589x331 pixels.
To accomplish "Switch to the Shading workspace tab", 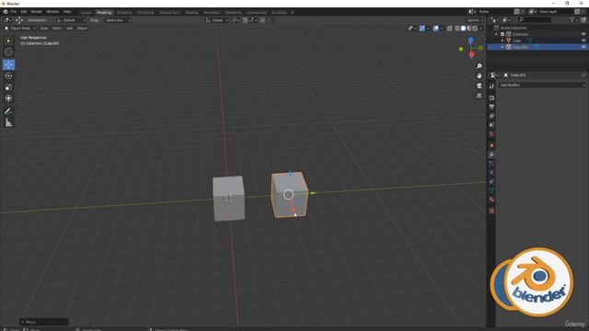I will pyautogui.click(x=191, y=12).
